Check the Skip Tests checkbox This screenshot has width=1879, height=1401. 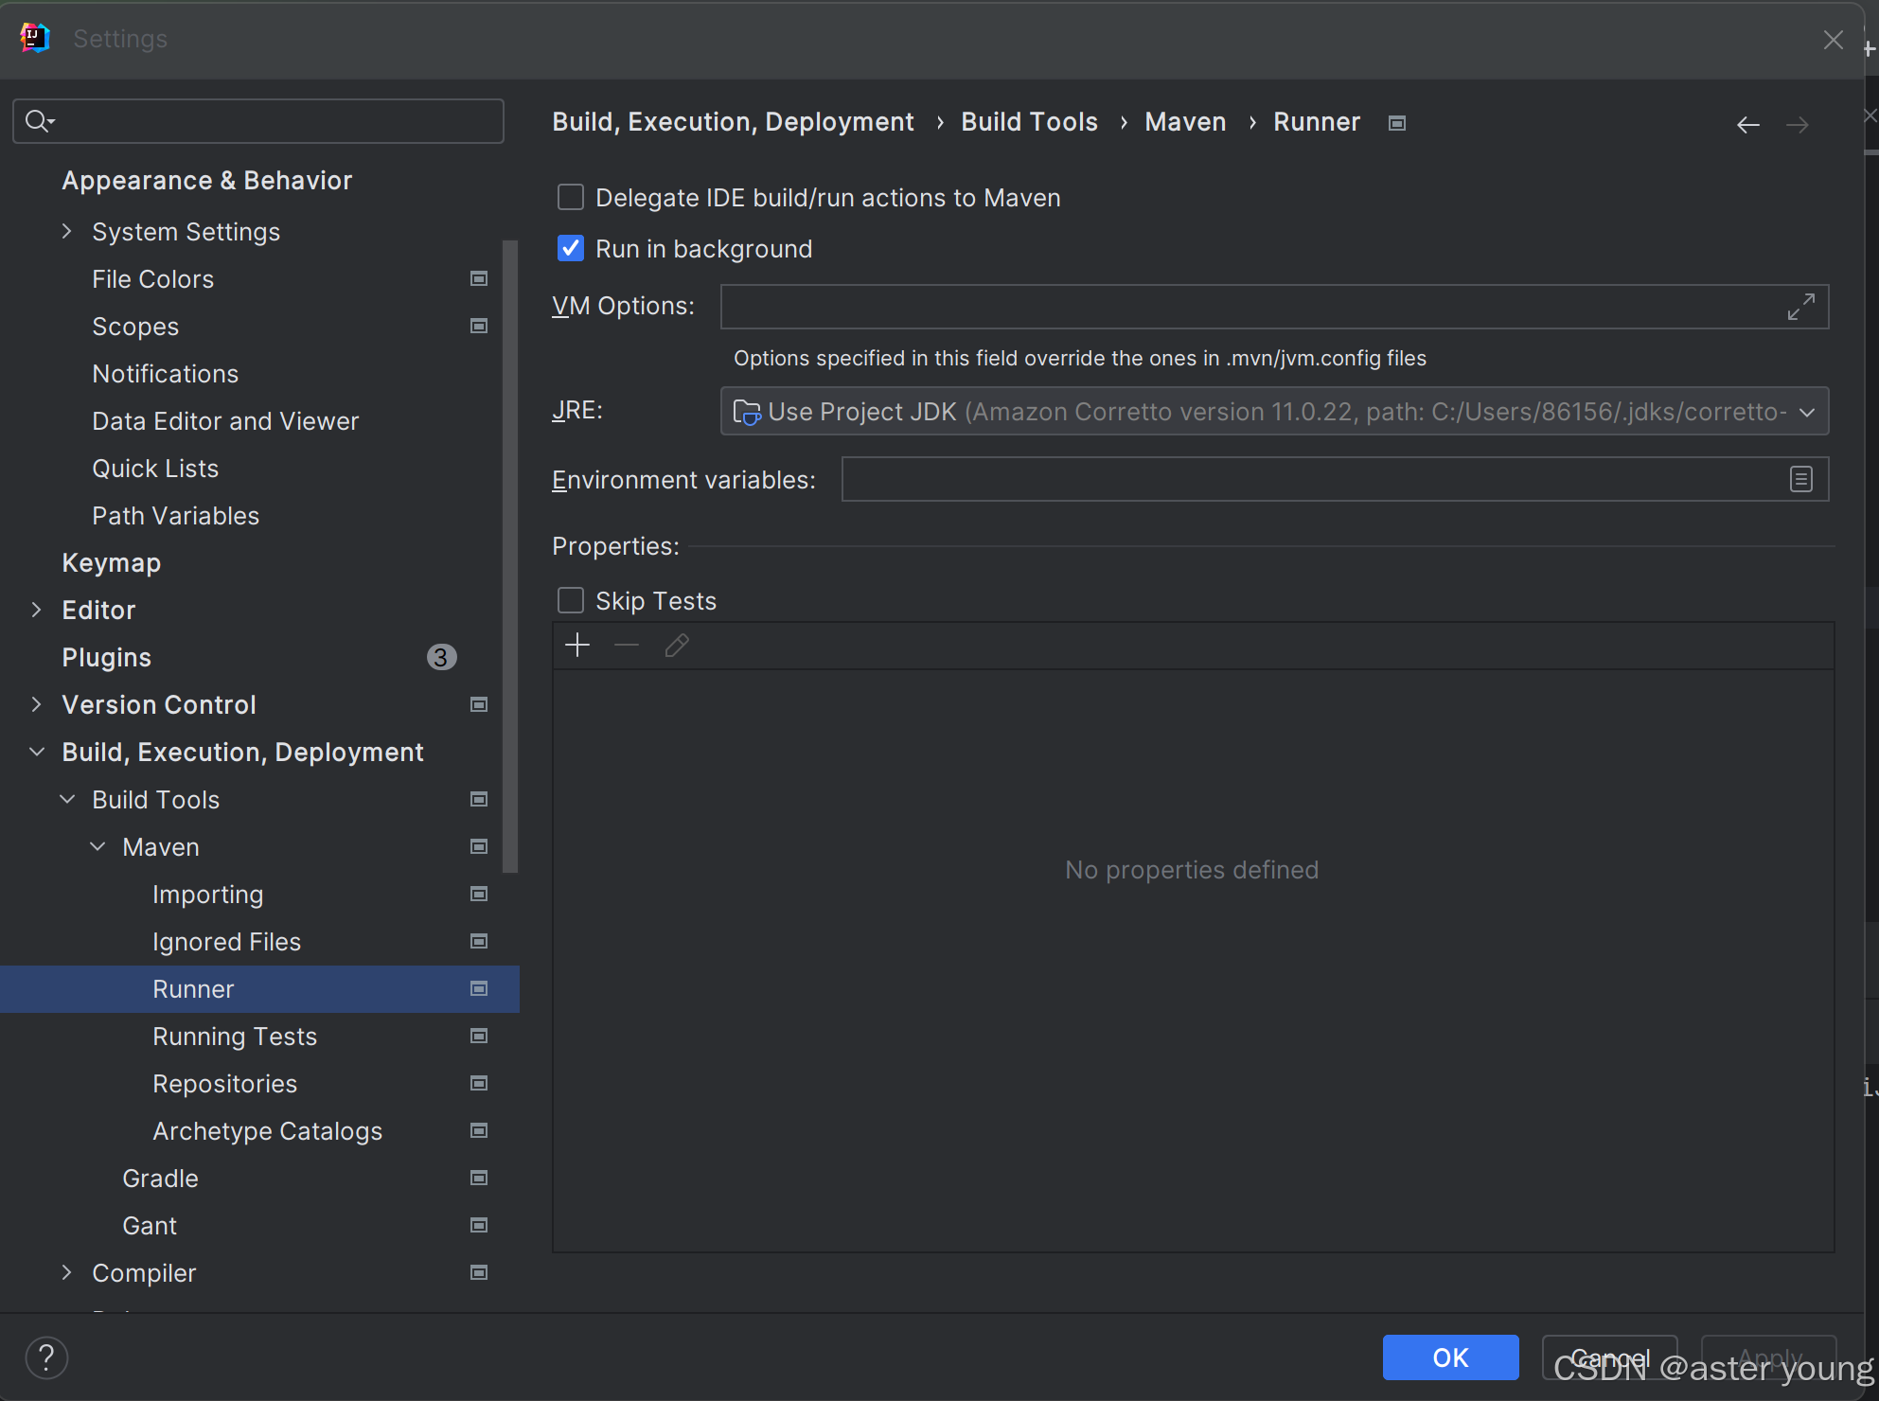(x=571, y=600)
